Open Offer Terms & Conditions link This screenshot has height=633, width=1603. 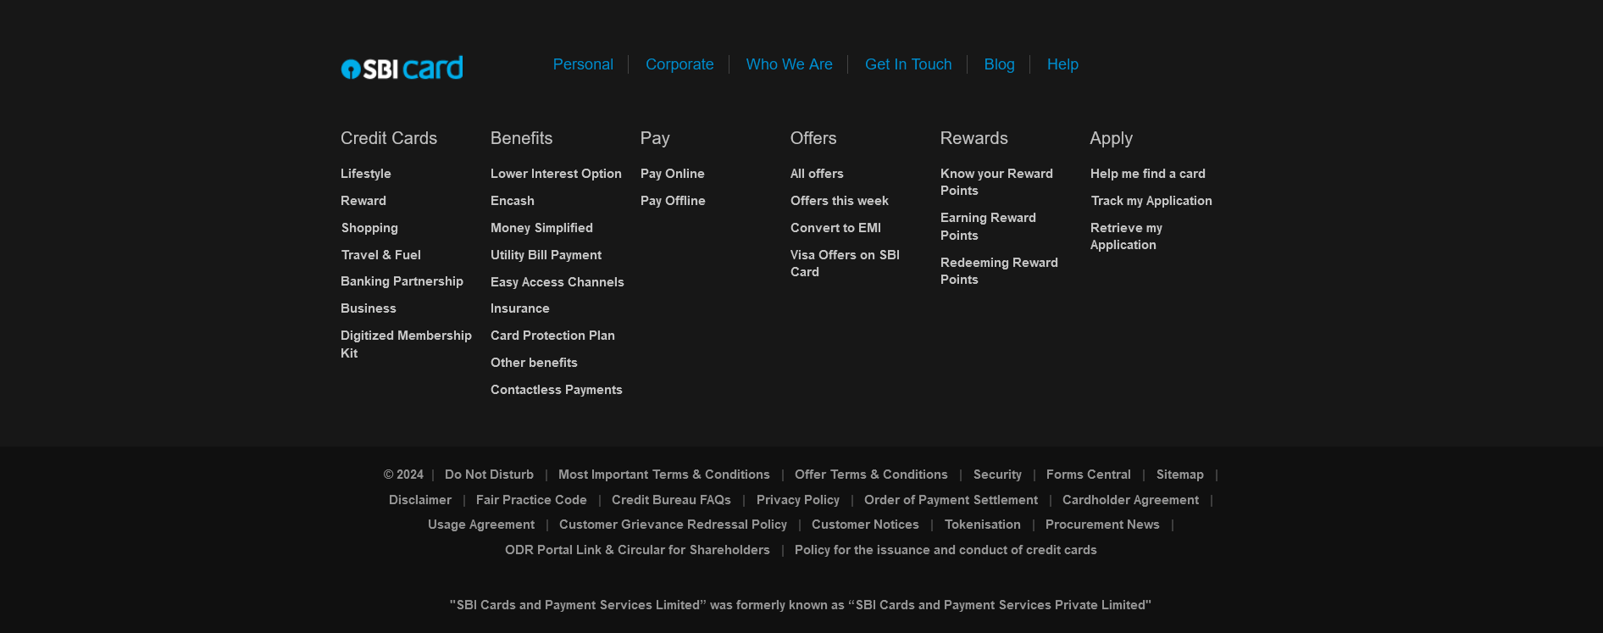coord(871,475)
